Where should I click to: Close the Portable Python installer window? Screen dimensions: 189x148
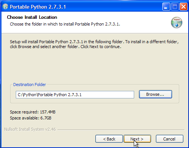click(x=183, y=7)
